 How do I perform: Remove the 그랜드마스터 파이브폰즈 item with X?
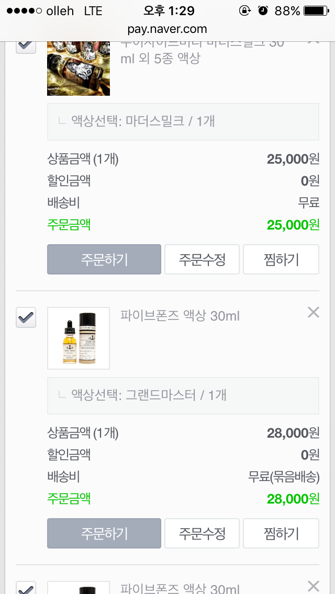point(313,313)
